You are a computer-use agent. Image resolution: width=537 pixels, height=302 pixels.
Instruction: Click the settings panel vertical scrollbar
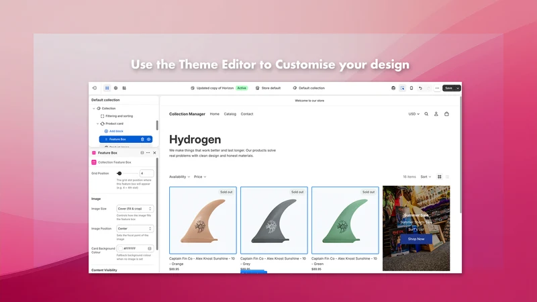click(157, 204)
